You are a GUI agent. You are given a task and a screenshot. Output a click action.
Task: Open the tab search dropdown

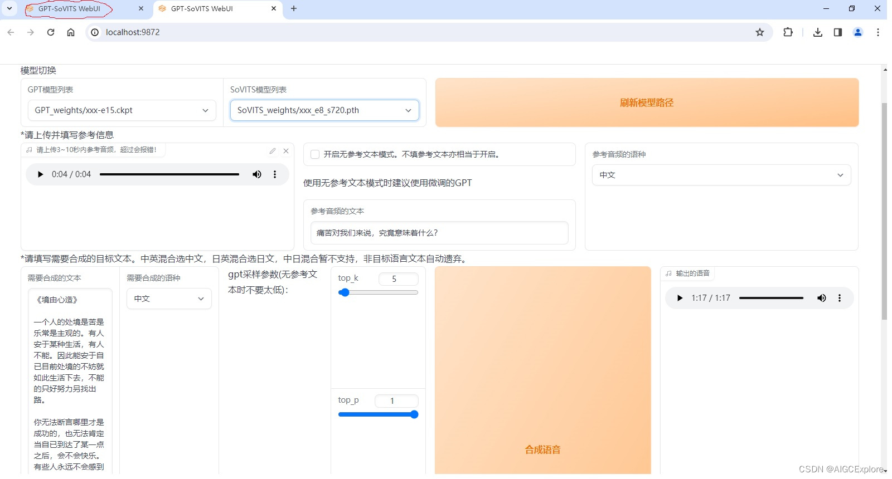pos(9,8)
